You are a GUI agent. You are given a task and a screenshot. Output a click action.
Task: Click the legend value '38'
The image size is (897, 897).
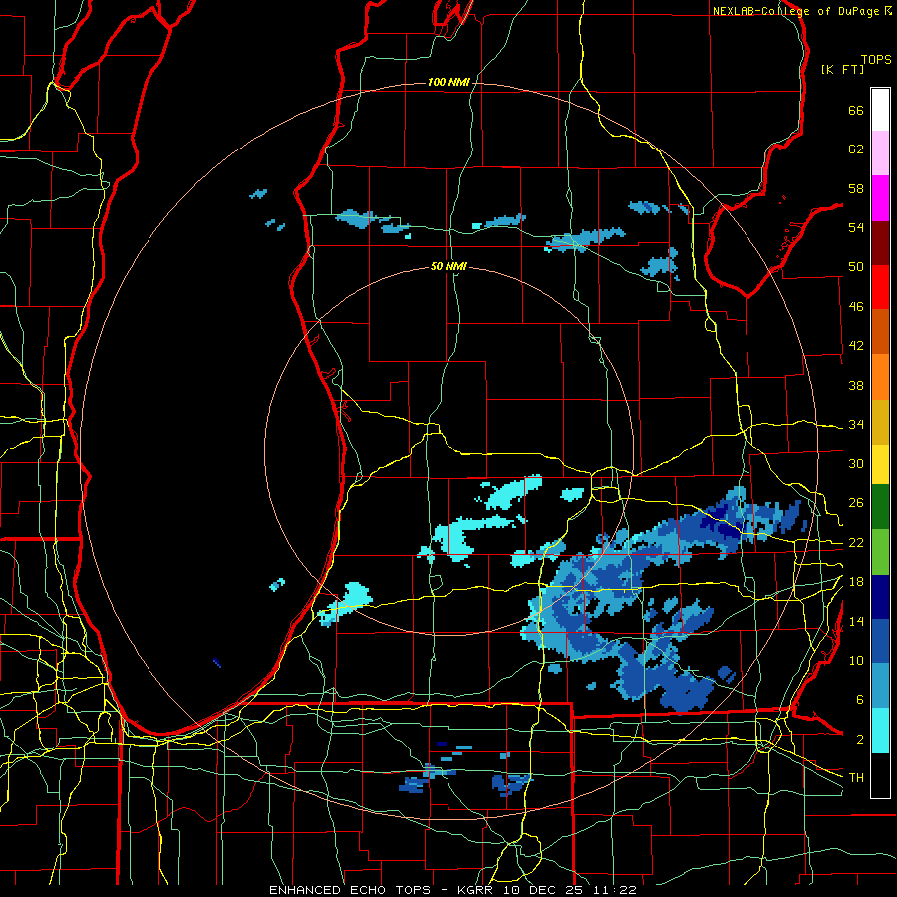click(x=856, y=386)
